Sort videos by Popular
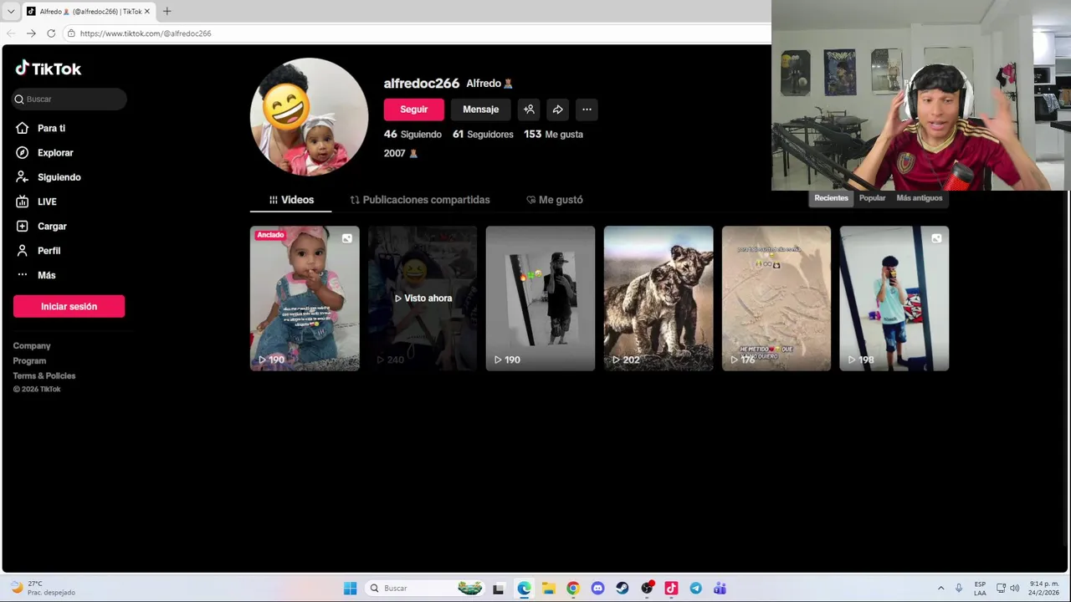Viewport: 1071px width, 602px height. [872, 198]
